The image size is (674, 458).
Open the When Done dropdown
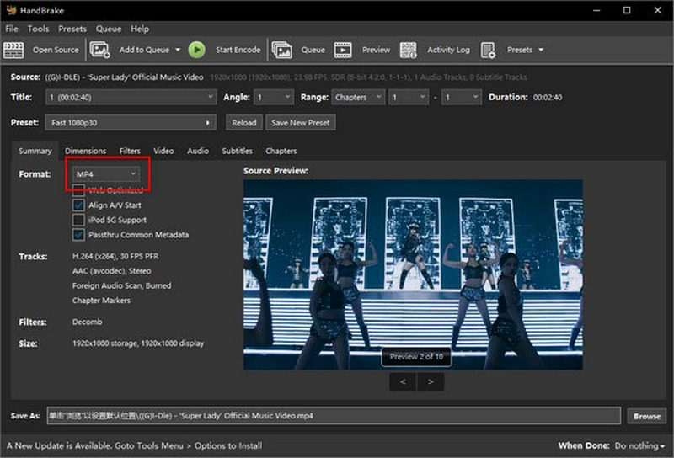coord(640,445)
